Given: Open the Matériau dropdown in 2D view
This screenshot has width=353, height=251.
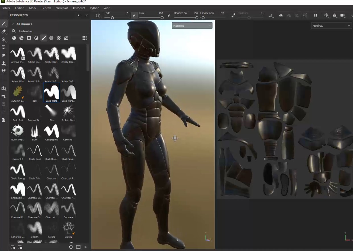Looking at the screenshot, I should coord(331,26).
